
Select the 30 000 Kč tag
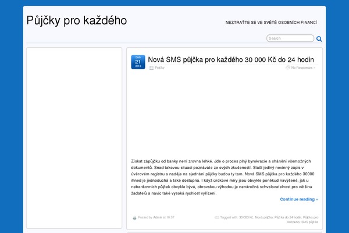[x=246, y=217]
